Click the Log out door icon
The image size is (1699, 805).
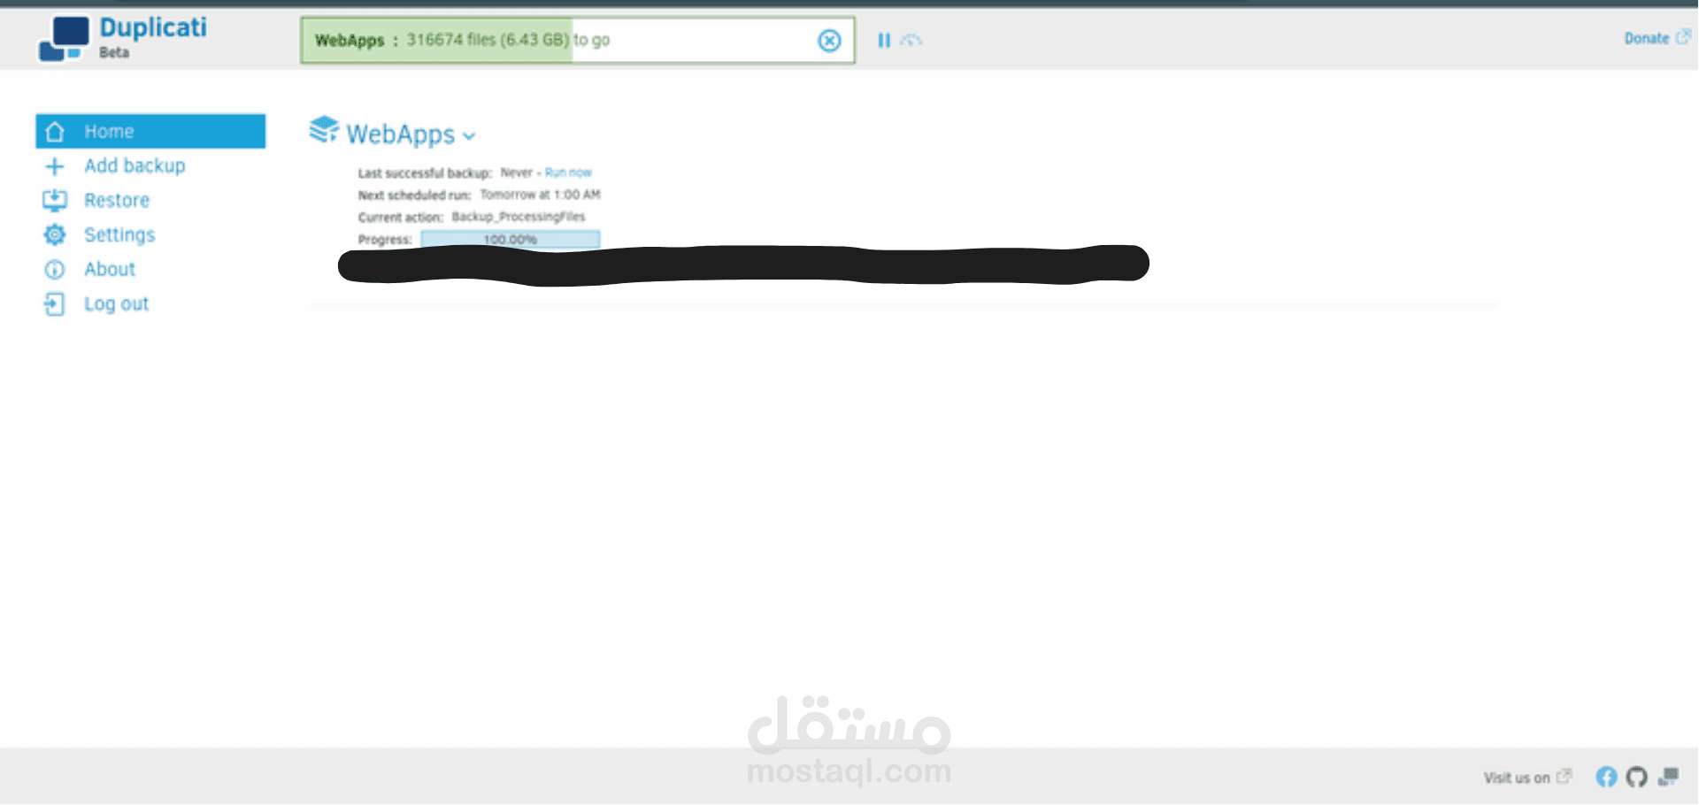54,304
